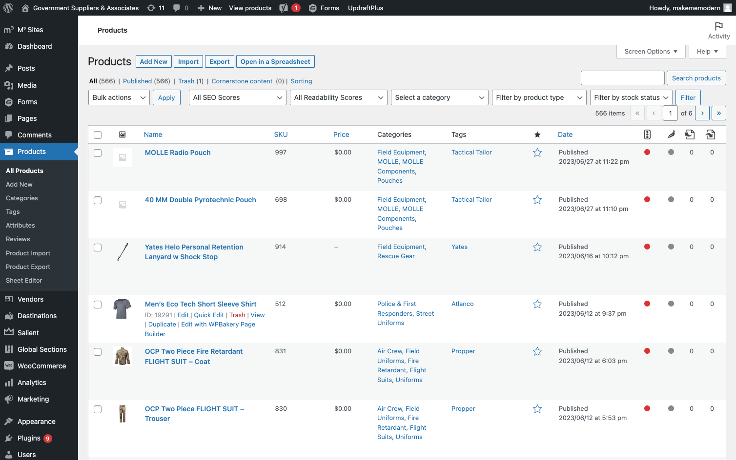Click the WordPress logo in admin bar

(8, 8)
